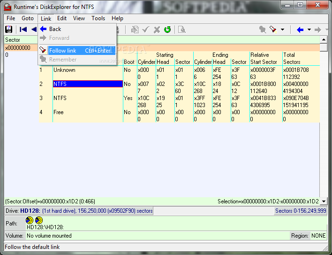
Task: Select the Unknown partition type entry
Action: tap(64, 70)
